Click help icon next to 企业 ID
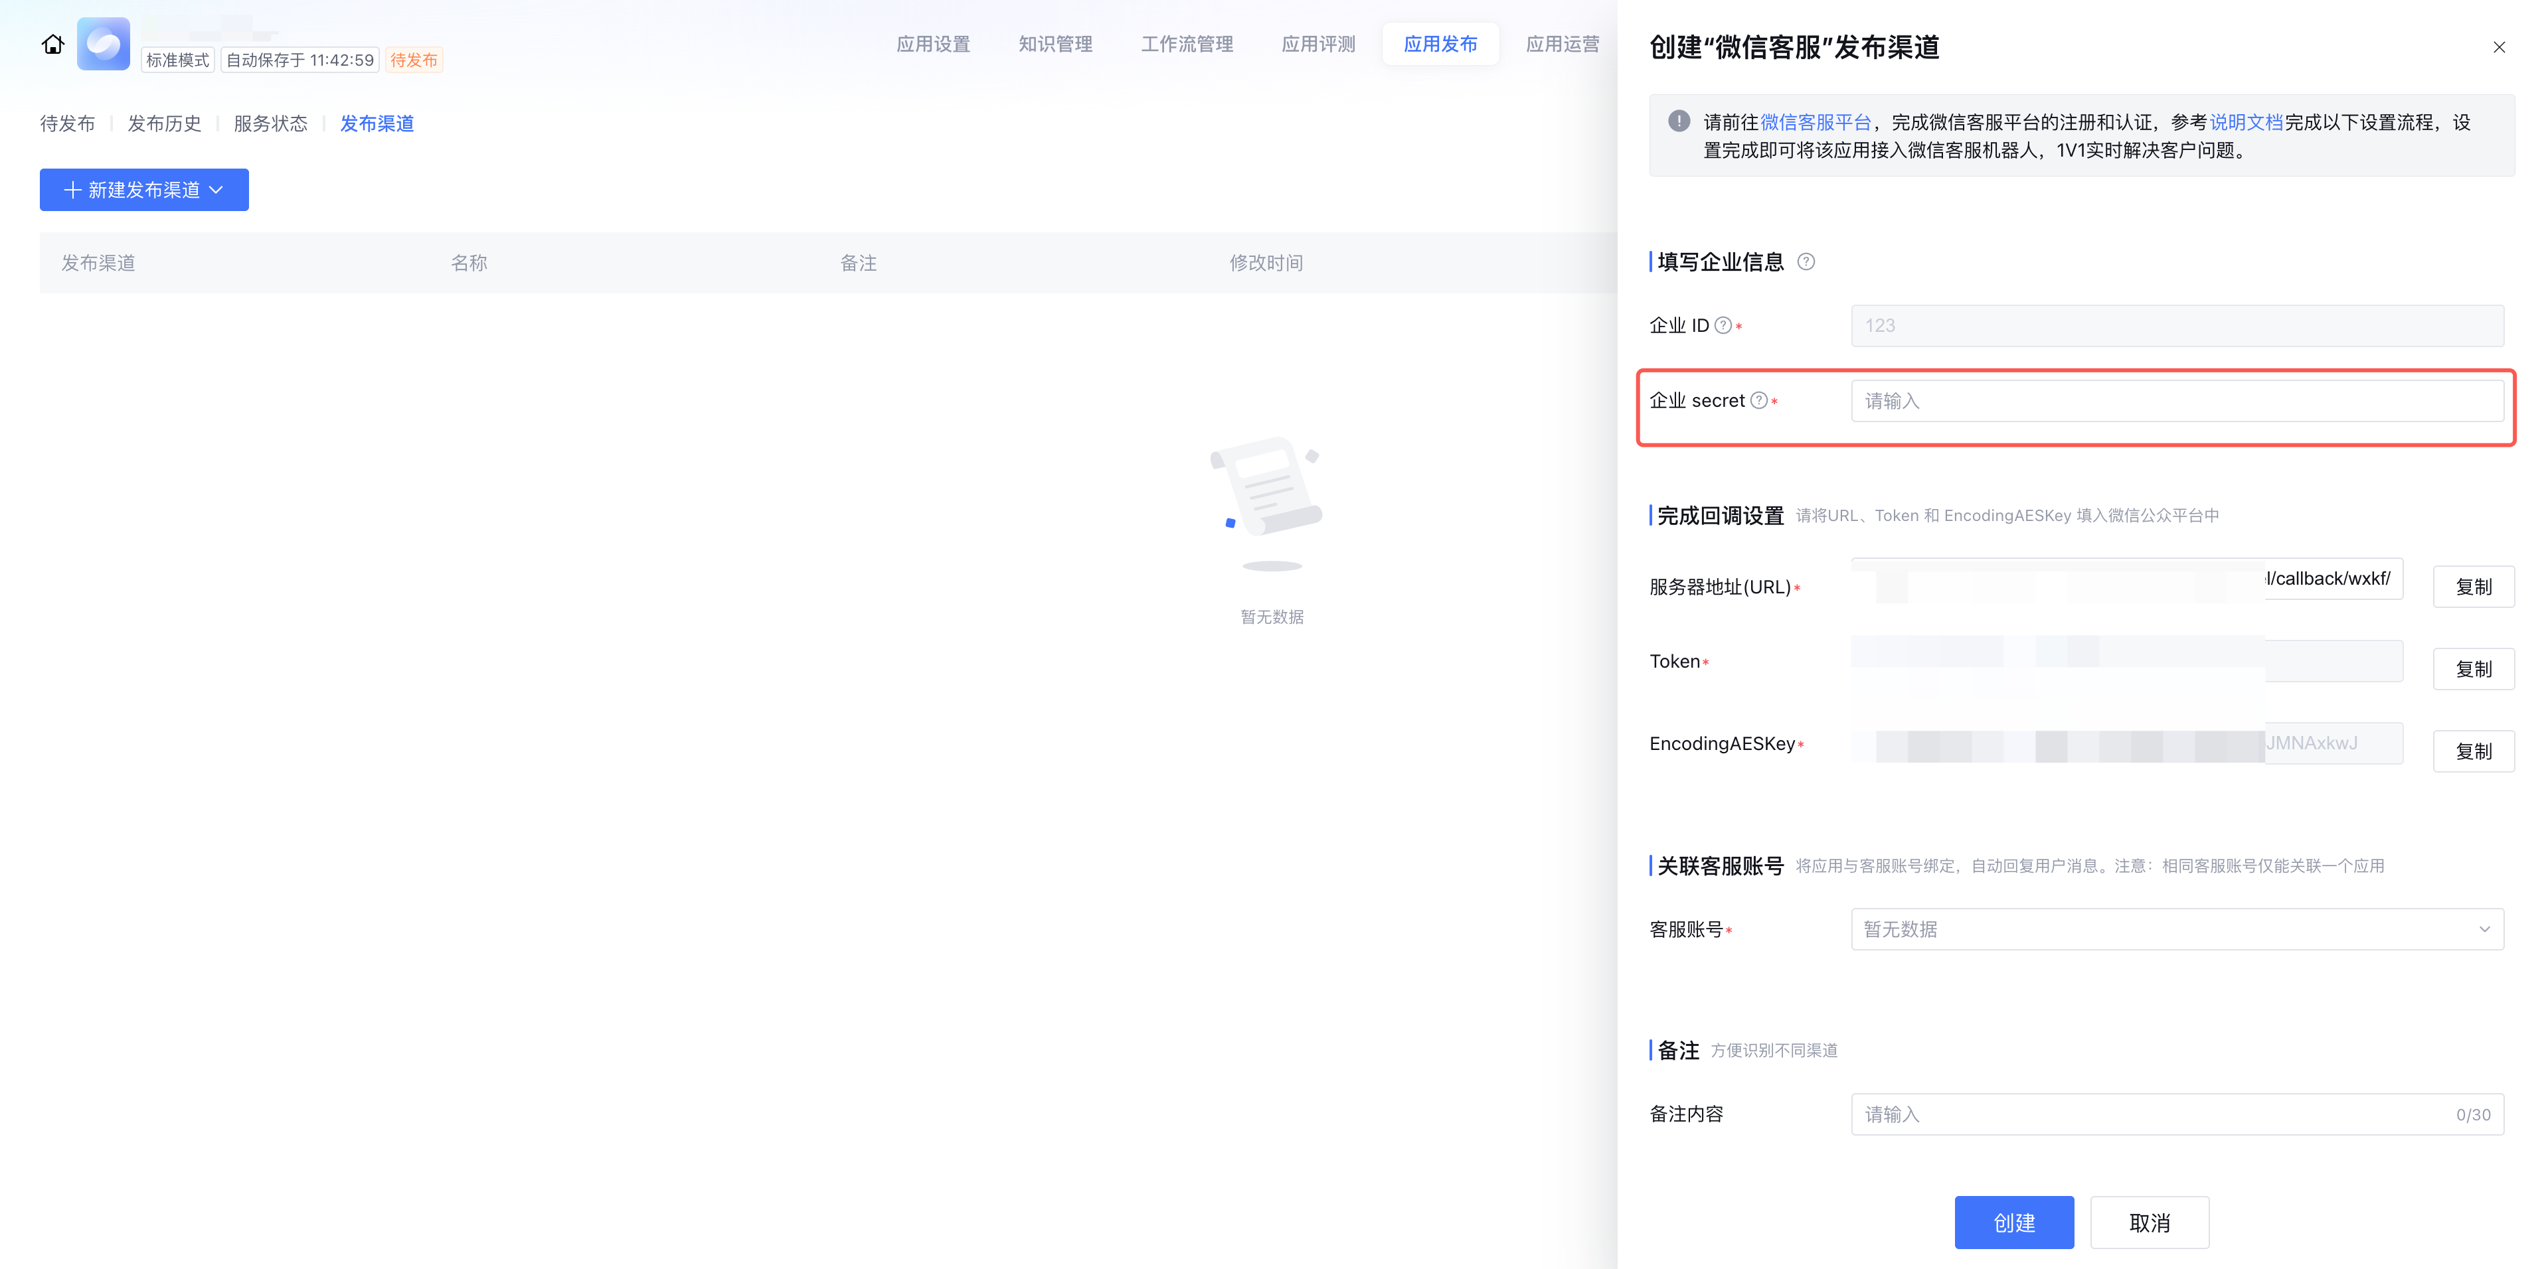 pos(1723,326)
